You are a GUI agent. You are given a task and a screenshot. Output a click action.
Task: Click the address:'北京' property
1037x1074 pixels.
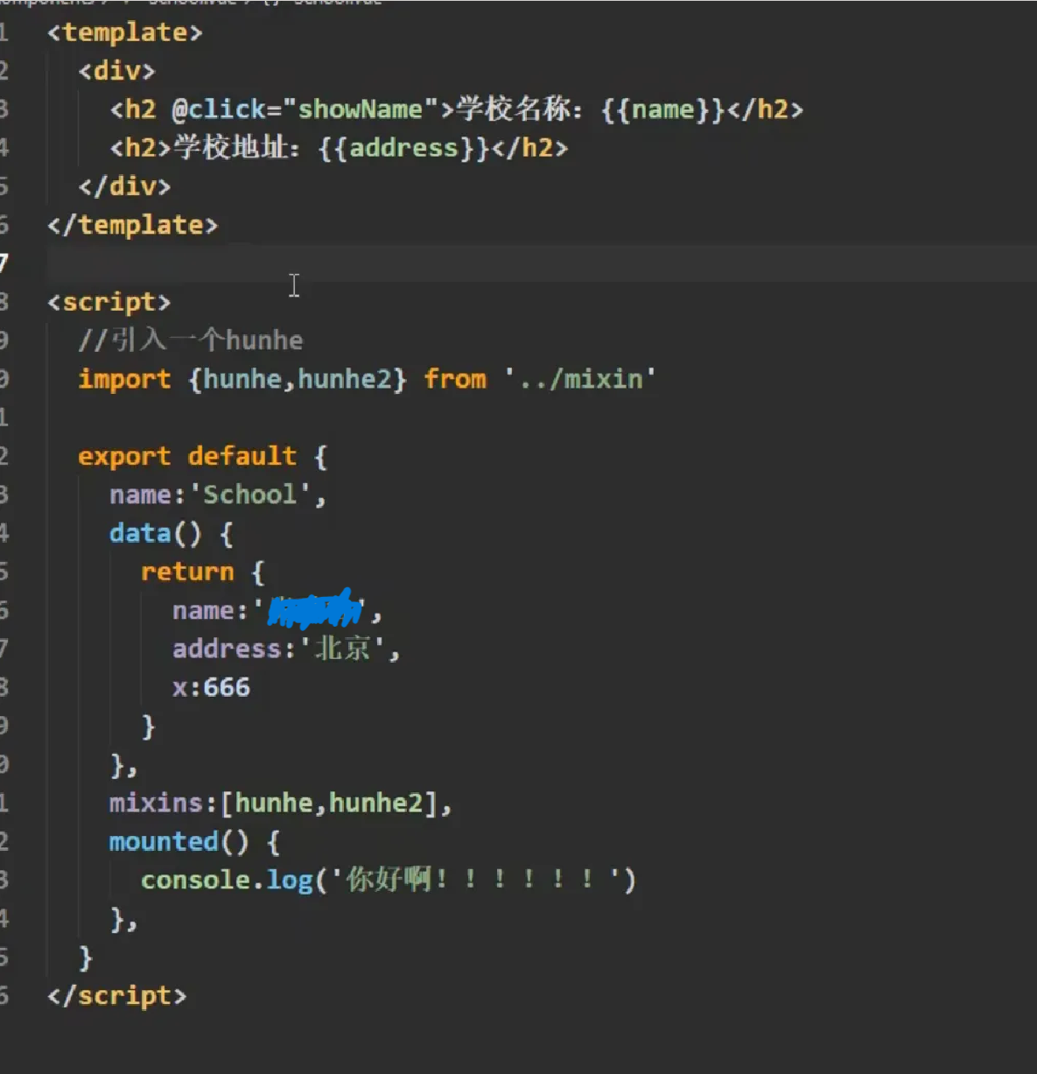tap(286, 649)
